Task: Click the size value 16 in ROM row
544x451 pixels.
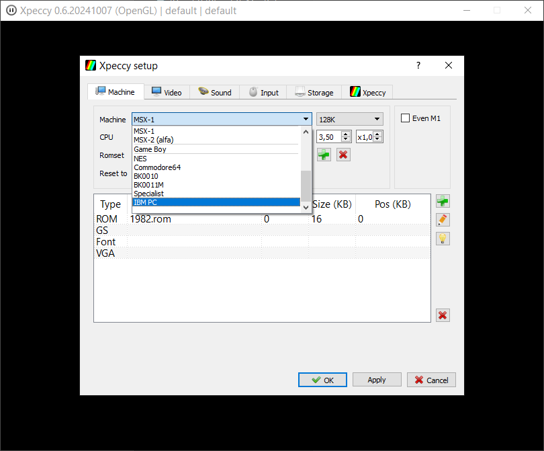Action: pos(332,219)
